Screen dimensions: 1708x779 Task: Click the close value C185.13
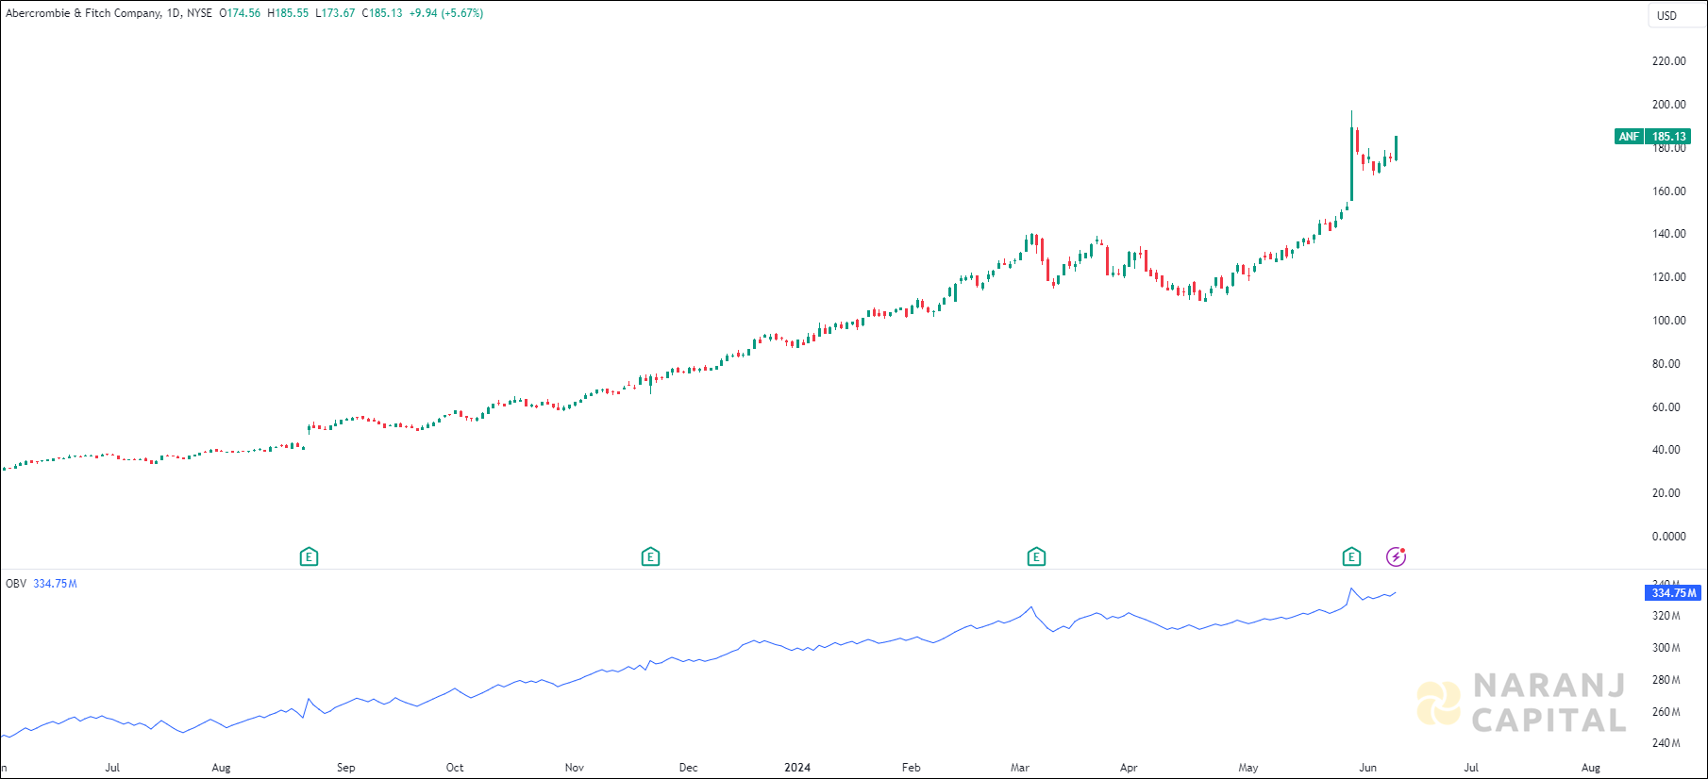coord(382,13)
